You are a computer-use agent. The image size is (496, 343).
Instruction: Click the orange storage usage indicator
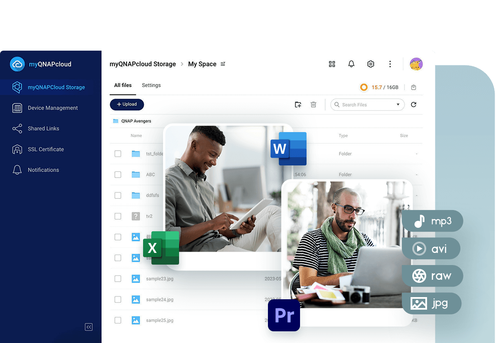tap(363, 87)
